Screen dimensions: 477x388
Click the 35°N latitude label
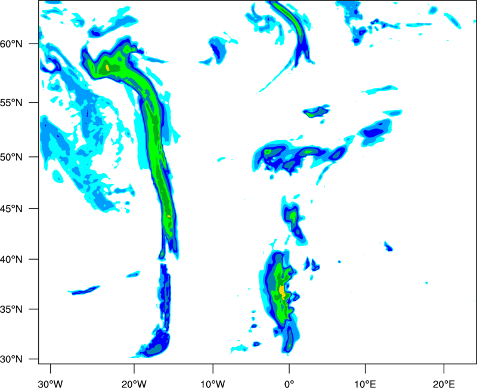click(11, 309)
